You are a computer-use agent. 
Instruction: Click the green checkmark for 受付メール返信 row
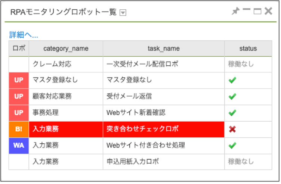(x=232, y=96)
